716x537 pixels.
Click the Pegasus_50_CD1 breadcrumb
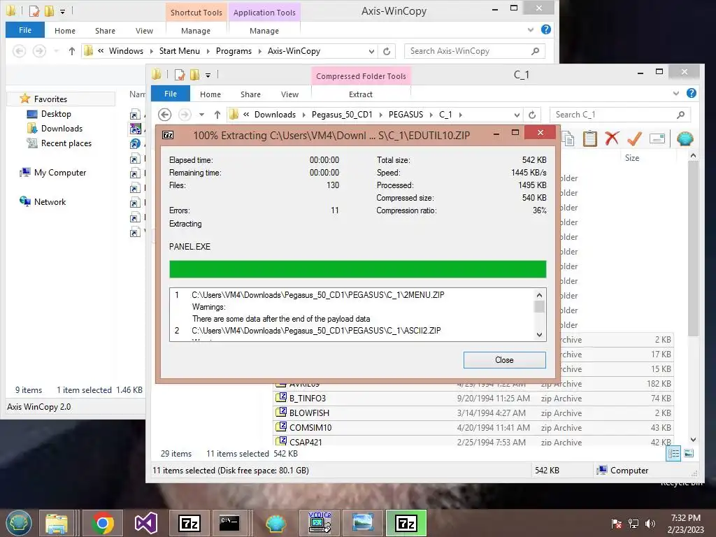pyautogui.click(x=342, y=115)
